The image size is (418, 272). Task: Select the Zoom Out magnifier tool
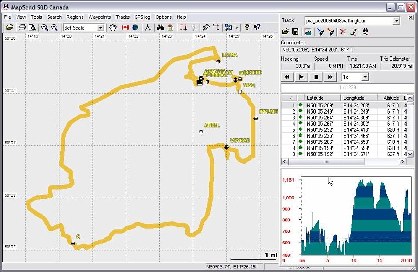point(54,27)
